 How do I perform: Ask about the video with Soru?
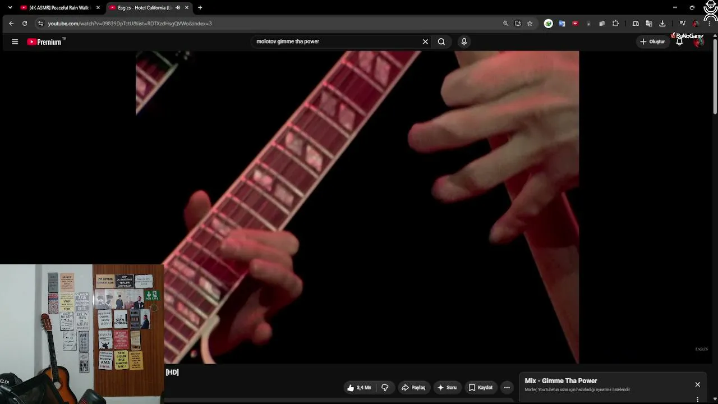pos(447,388)
